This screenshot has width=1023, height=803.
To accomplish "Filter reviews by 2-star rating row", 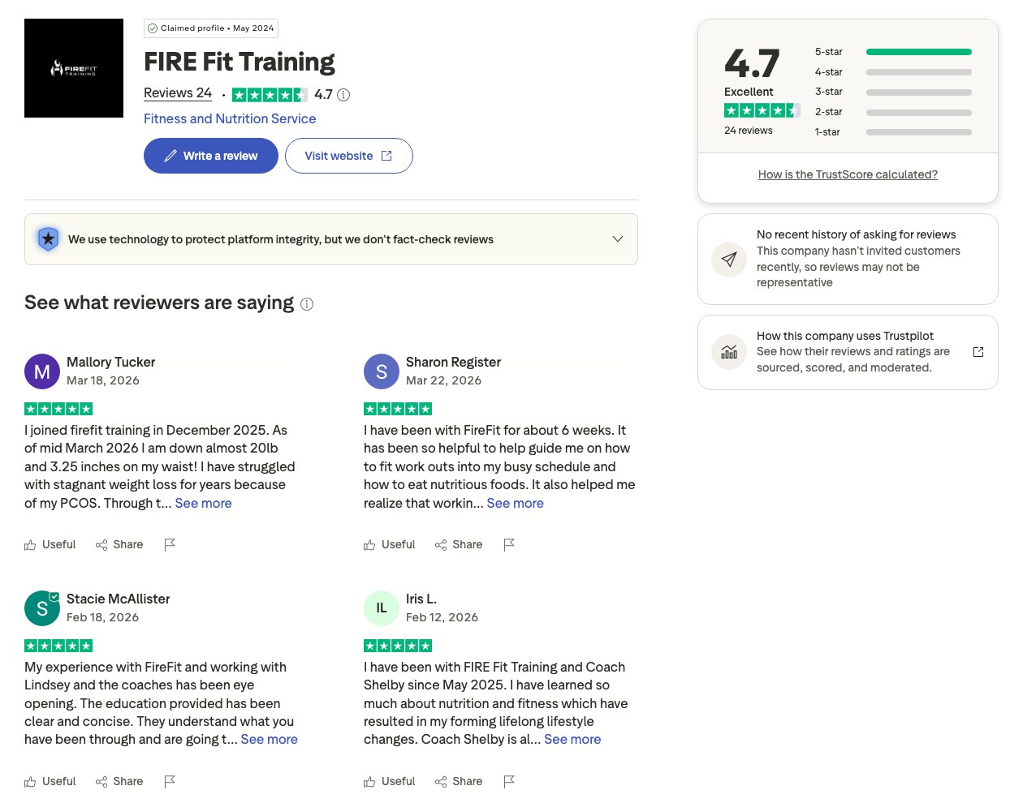I will point(893,112).
